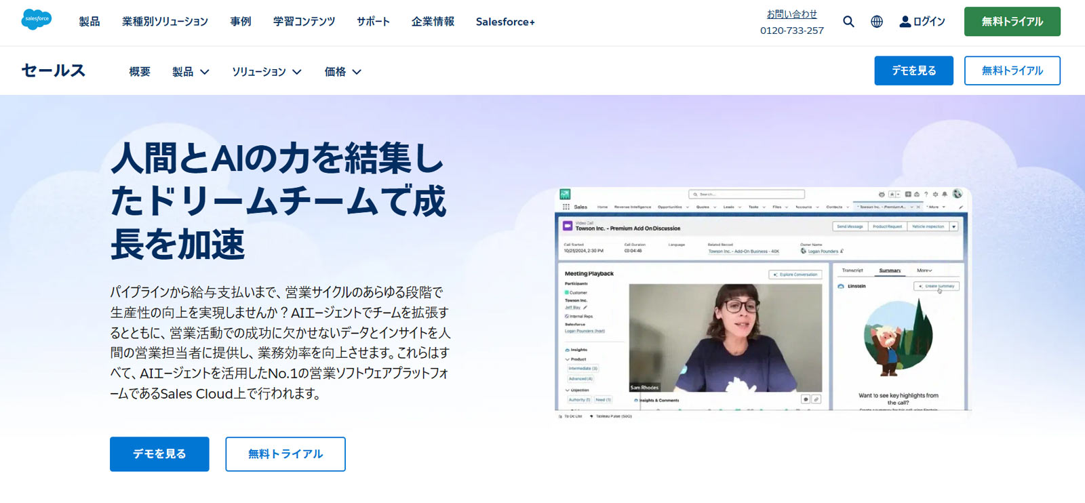Click the お問い合わせ contact link
1085x503 pixels.
(791, 14)
